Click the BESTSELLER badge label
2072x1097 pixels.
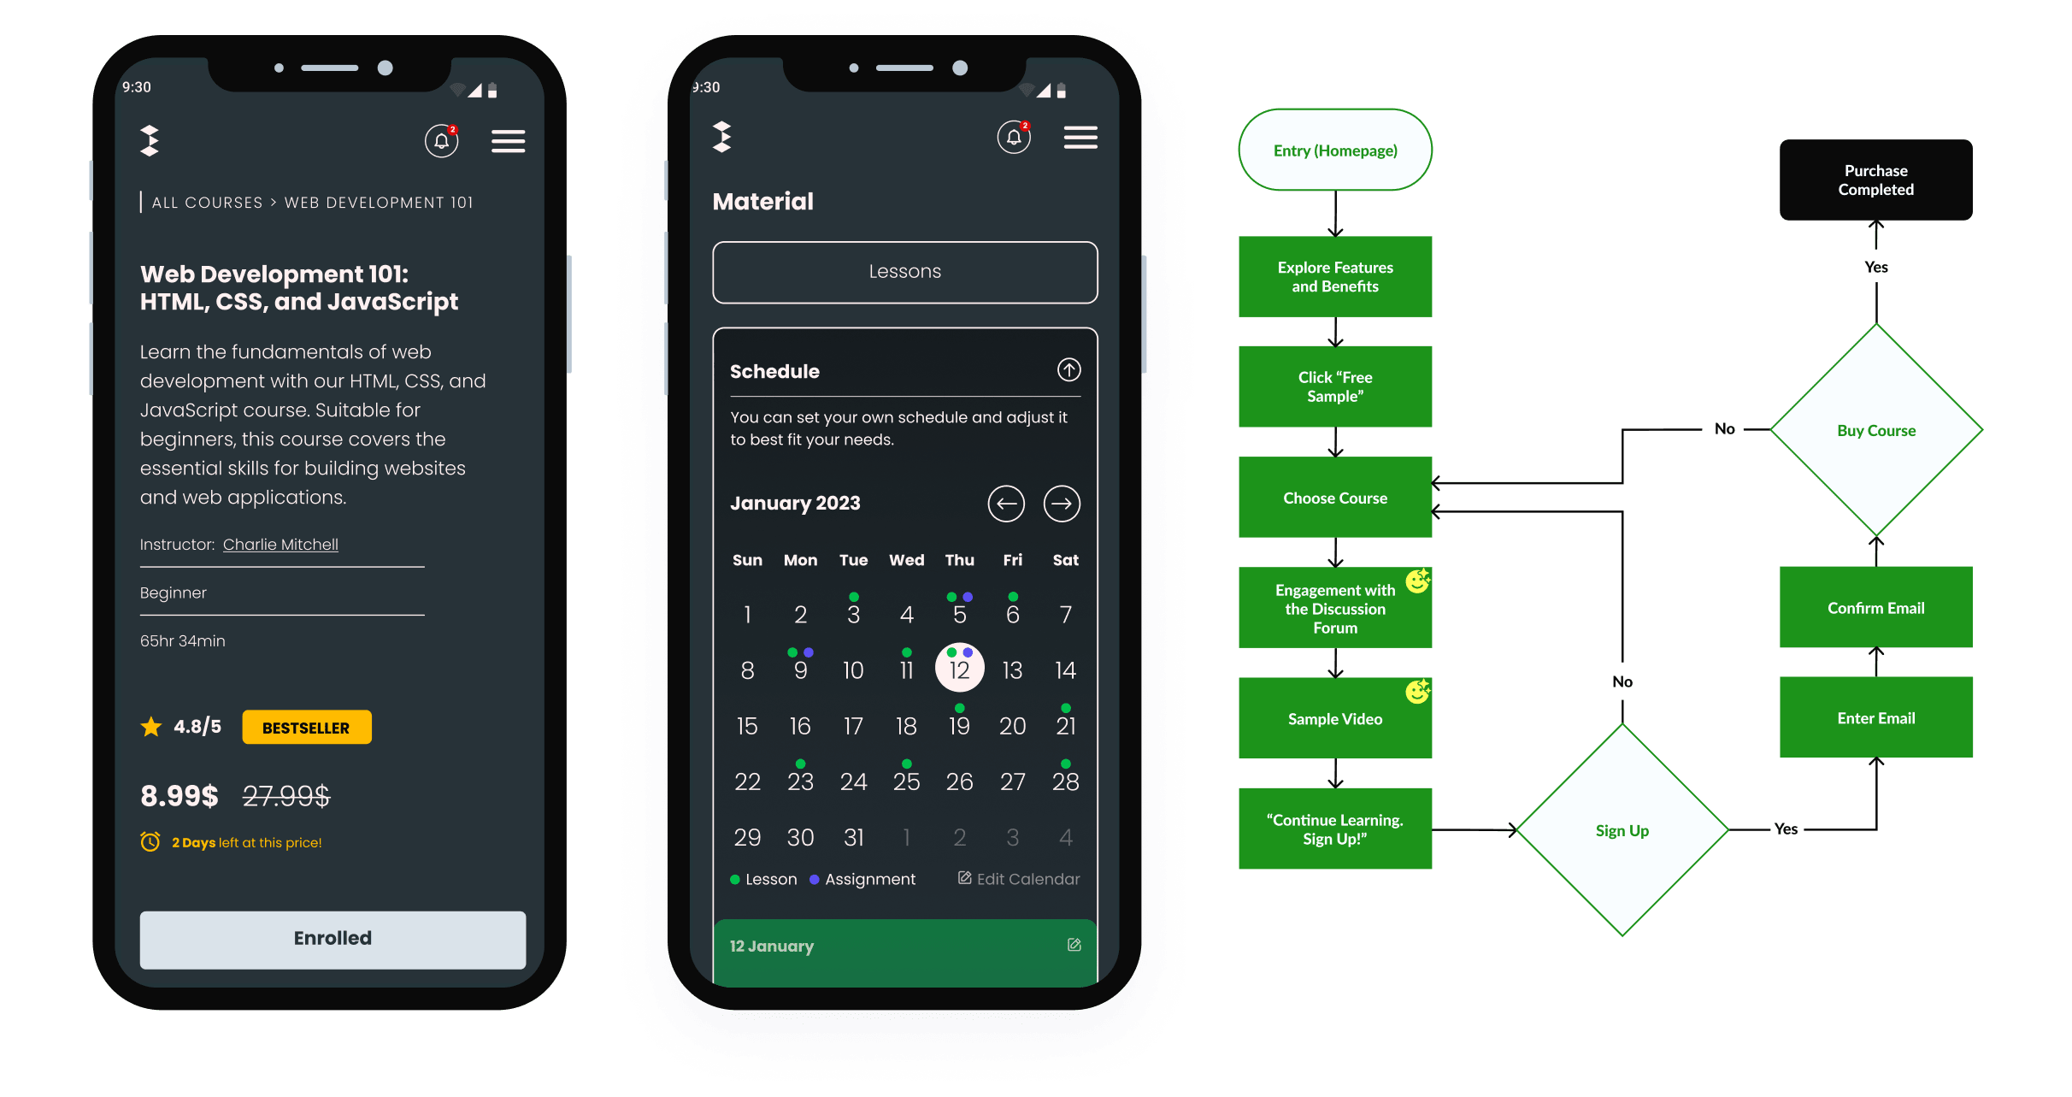pos(304,727)
